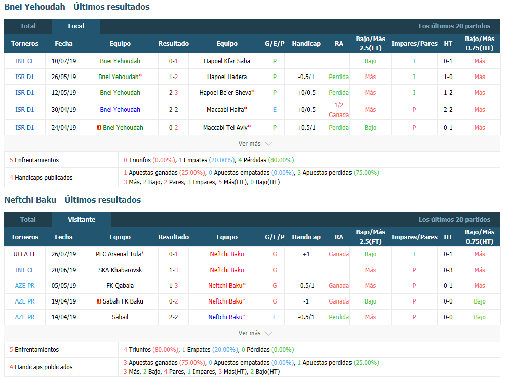507x379 pixels.
Task: Click Los últimos 20 partidos in Neftchi Baku header
Action: click(x=454, y=219)
